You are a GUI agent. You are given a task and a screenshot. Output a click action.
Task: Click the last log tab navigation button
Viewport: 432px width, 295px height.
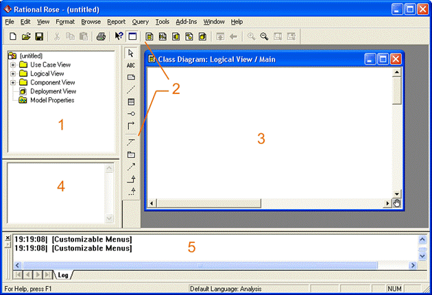(x=47, y=275)
